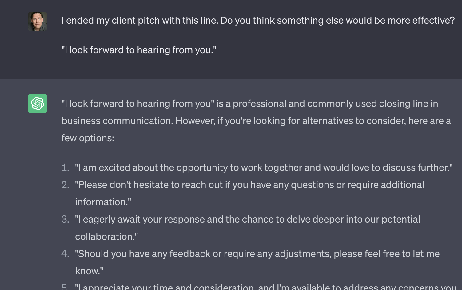Click the user profile photo avatar
This screenshot has height=290, width=462.
(x=38, y=22)
